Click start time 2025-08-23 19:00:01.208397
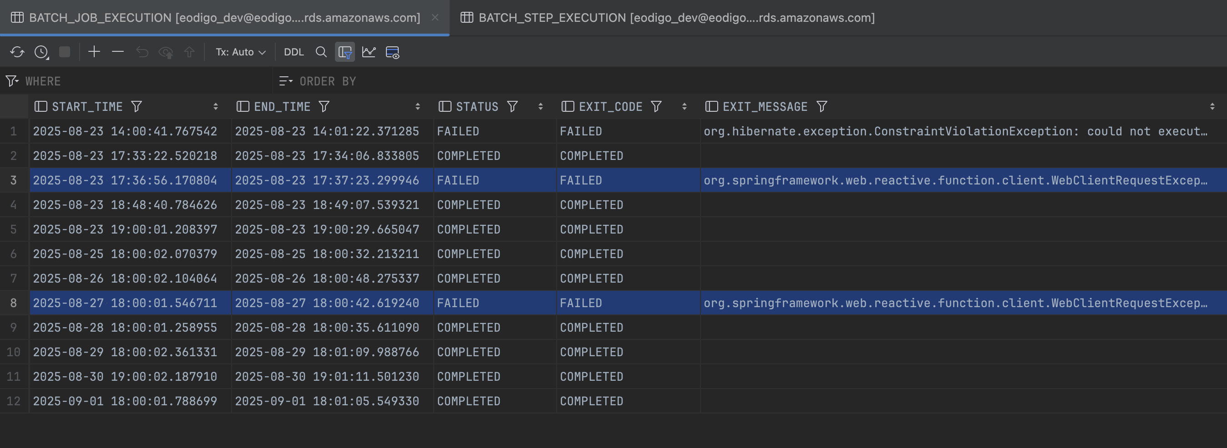Viewport: 1227px width, 448px height. (131, 229)
